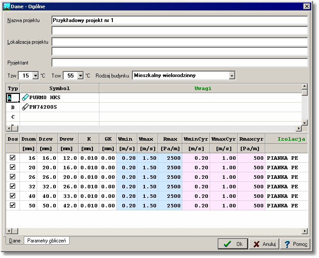Screen dimensions: 319x258
Task: Click the red X icon on Anuluj
Action: pyautogui.click(x=257, y=244)
